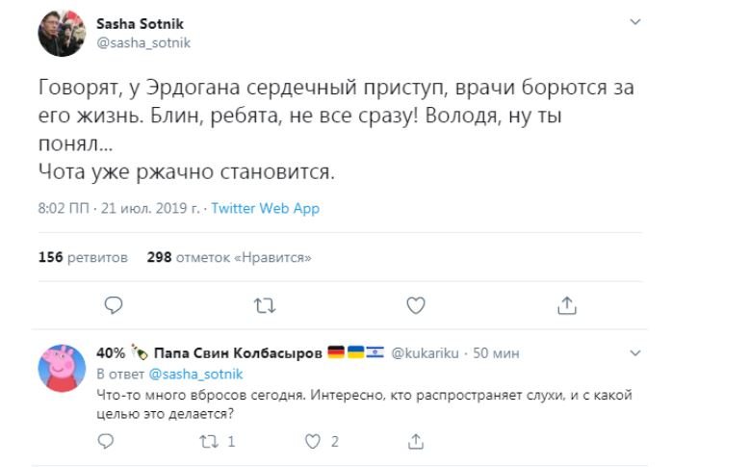The height and width of the screenshot is (467, 749).
Task: Retweet Sasha Sotnik's main tweet
Action: 263,305
